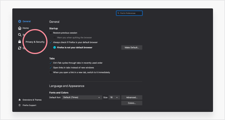Click the Privacy padlock icon
This screenshot has width=225, height=120.
pos(19,41)
